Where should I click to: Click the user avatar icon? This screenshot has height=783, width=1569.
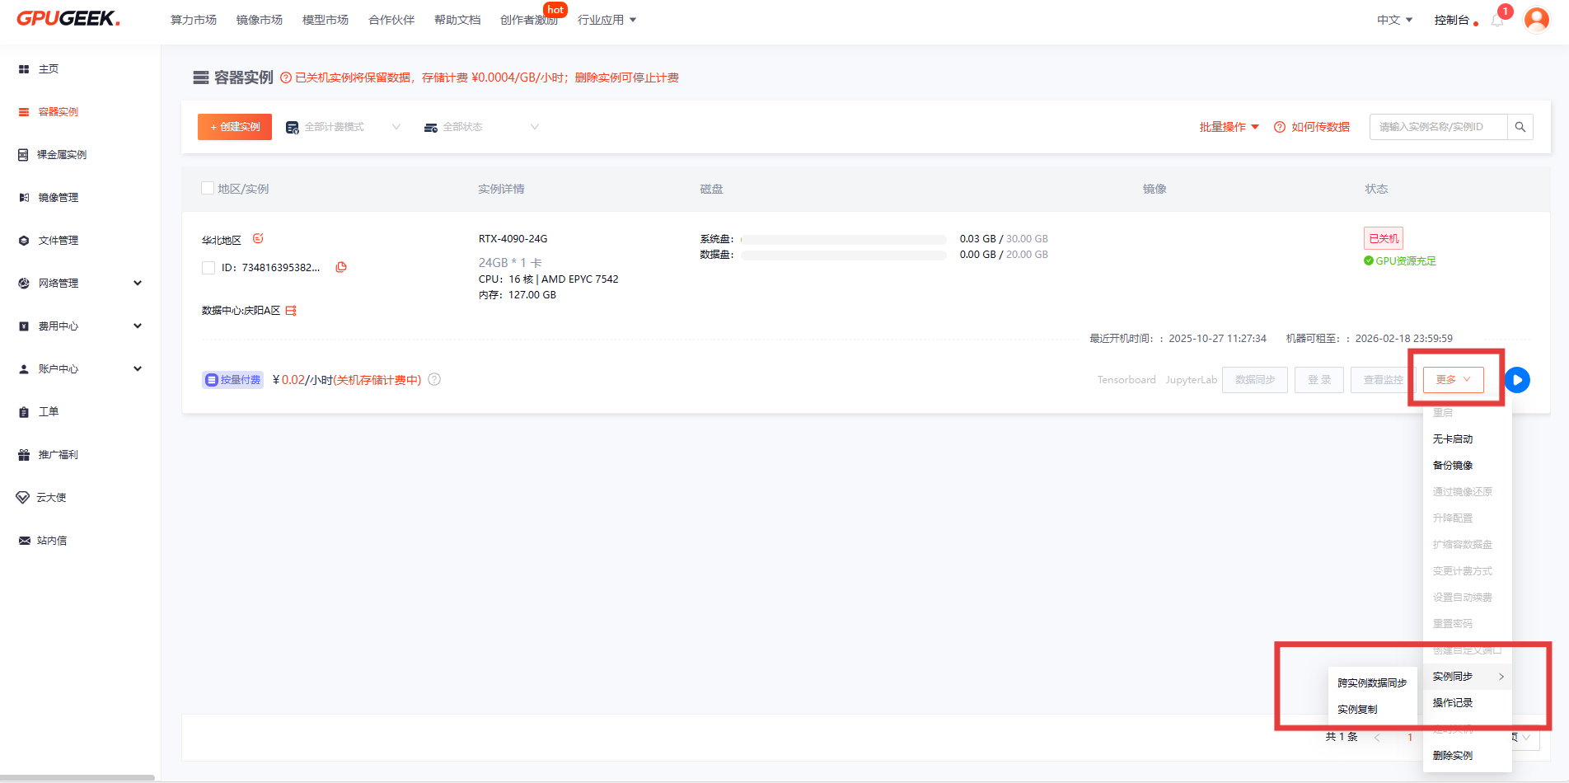[1536, 19]
